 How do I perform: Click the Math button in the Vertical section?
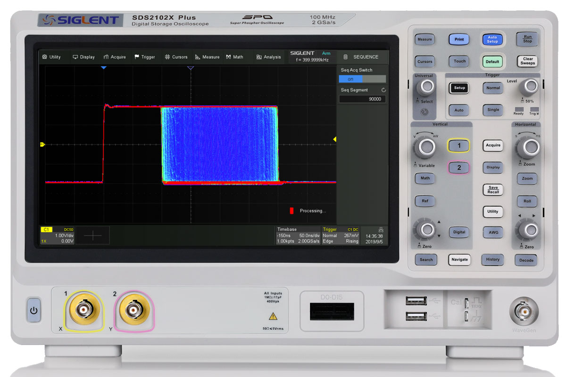point(425,178)
